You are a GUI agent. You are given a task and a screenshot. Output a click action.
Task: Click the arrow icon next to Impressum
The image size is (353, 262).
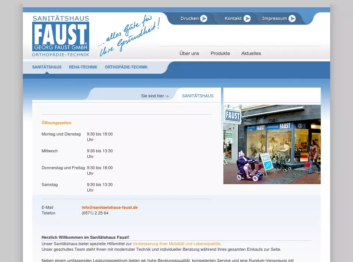(x=292, y=18)
